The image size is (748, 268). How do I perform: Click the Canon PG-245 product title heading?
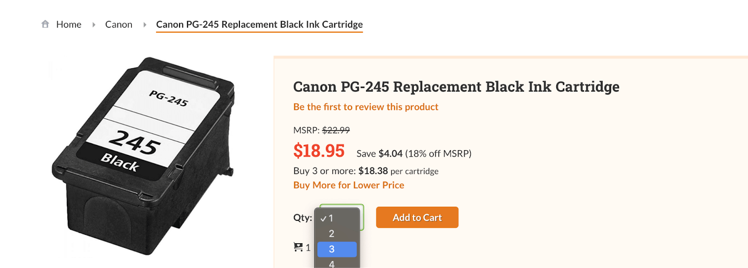[456, 87]
